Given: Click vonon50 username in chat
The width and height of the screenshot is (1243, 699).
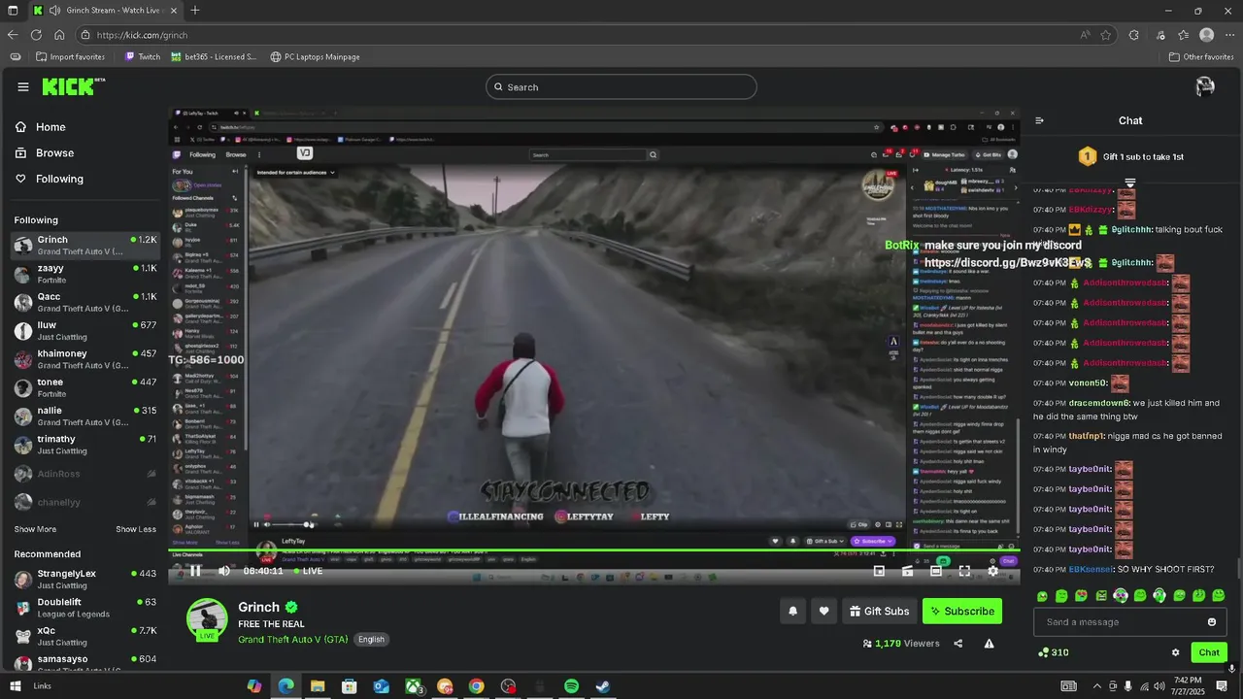Looking at the screenshot, I should click(x=1088, y=383).
